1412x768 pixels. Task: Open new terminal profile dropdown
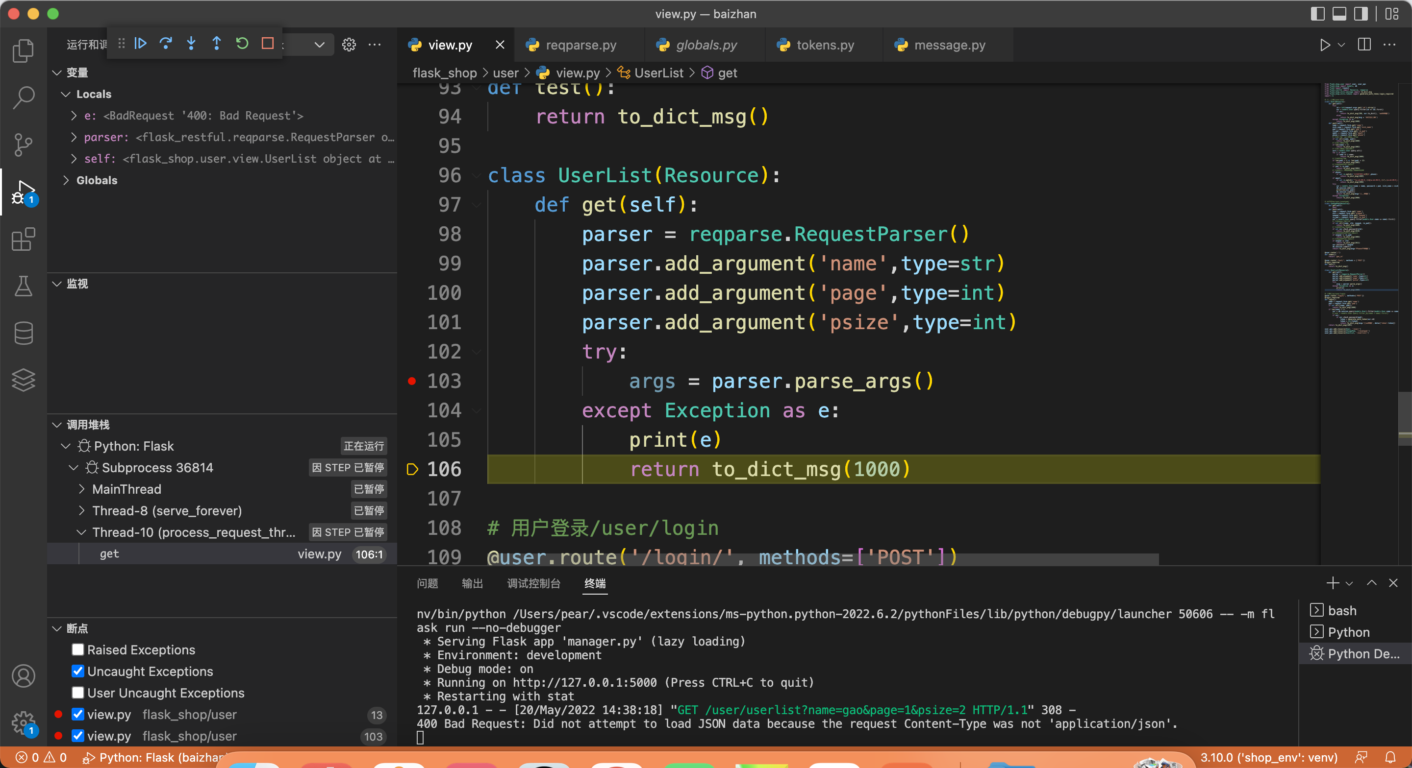coord(1349,583)
